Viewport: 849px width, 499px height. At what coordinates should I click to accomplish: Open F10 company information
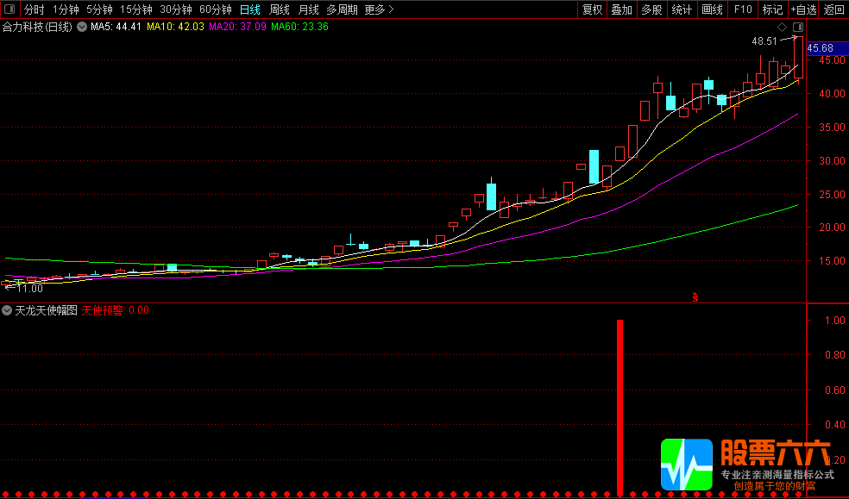(x=742, y=9)
